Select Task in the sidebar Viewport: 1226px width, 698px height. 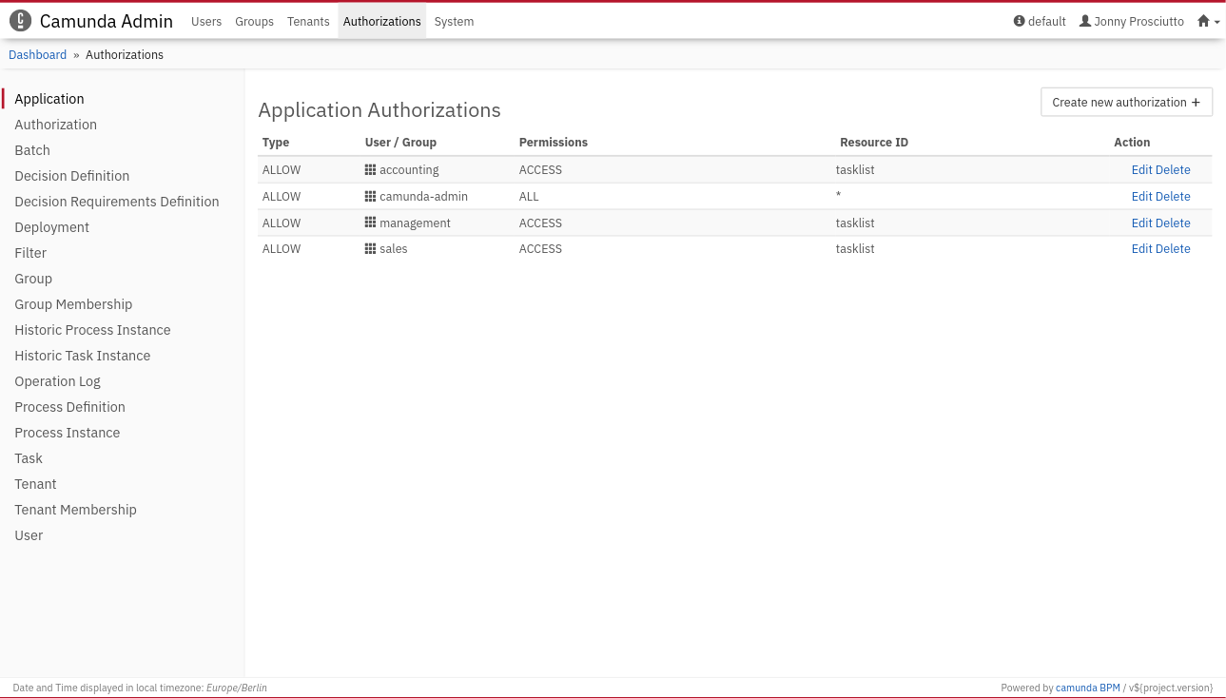[29, 458]
